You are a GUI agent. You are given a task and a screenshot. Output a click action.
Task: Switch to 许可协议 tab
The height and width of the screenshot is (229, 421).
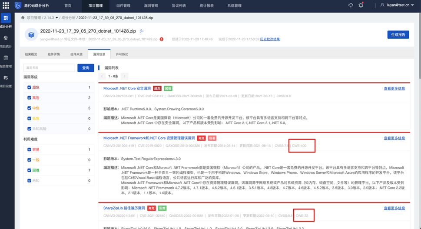122,54
